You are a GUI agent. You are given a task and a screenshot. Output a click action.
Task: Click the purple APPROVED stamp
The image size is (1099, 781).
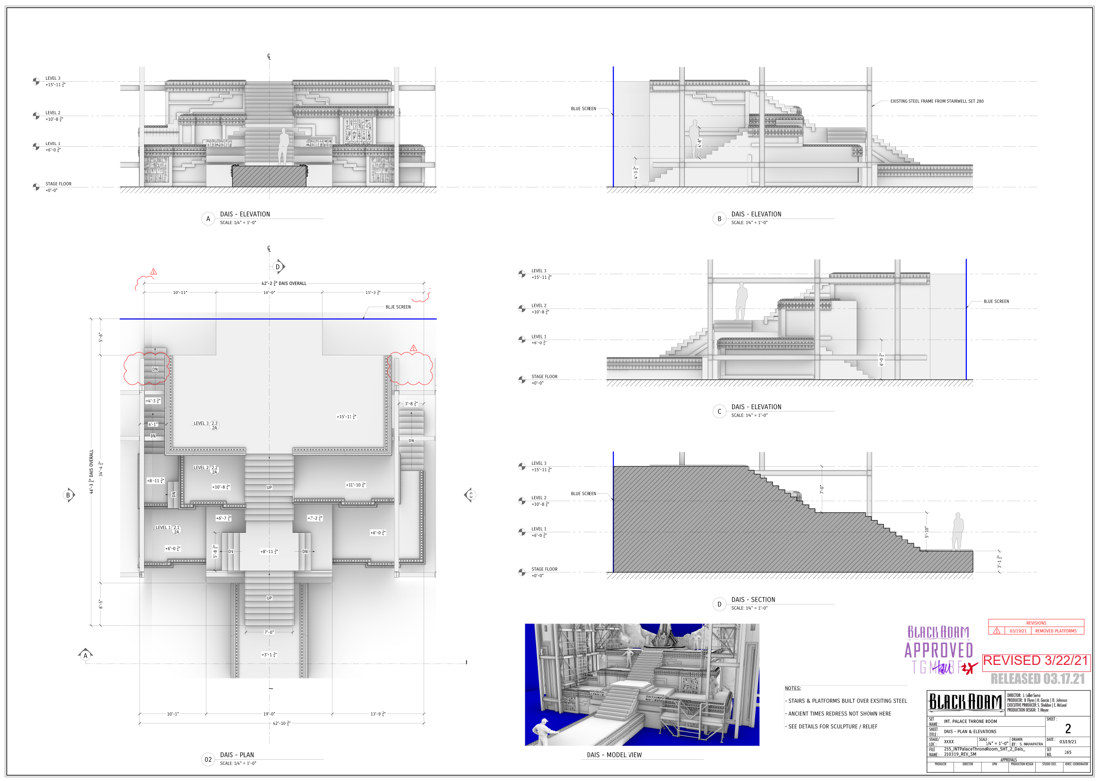(938, 650)
